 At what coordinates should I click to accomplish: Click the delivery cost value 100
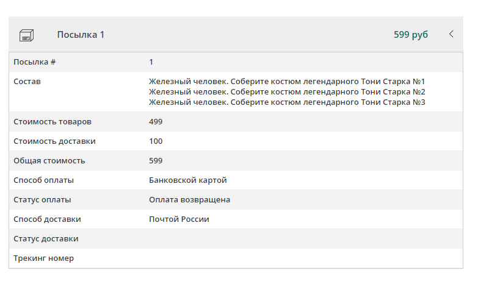[156, 141]
